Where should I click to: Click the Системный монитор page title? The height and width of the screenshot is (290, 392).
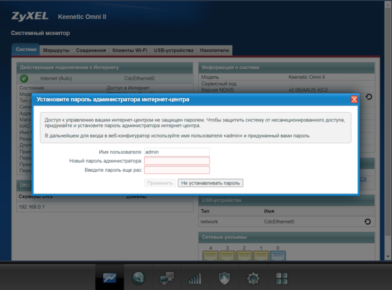40,33
